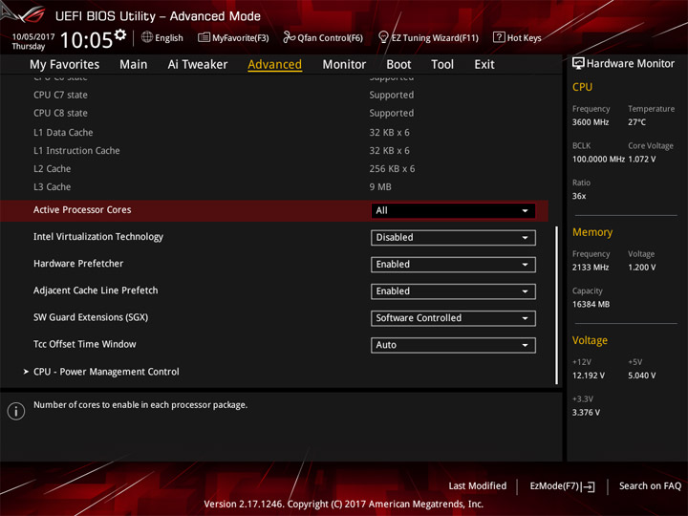Open the My Favorites tab
The width and height of the screenshot is (688, 516).
click(x=65, y=65)
